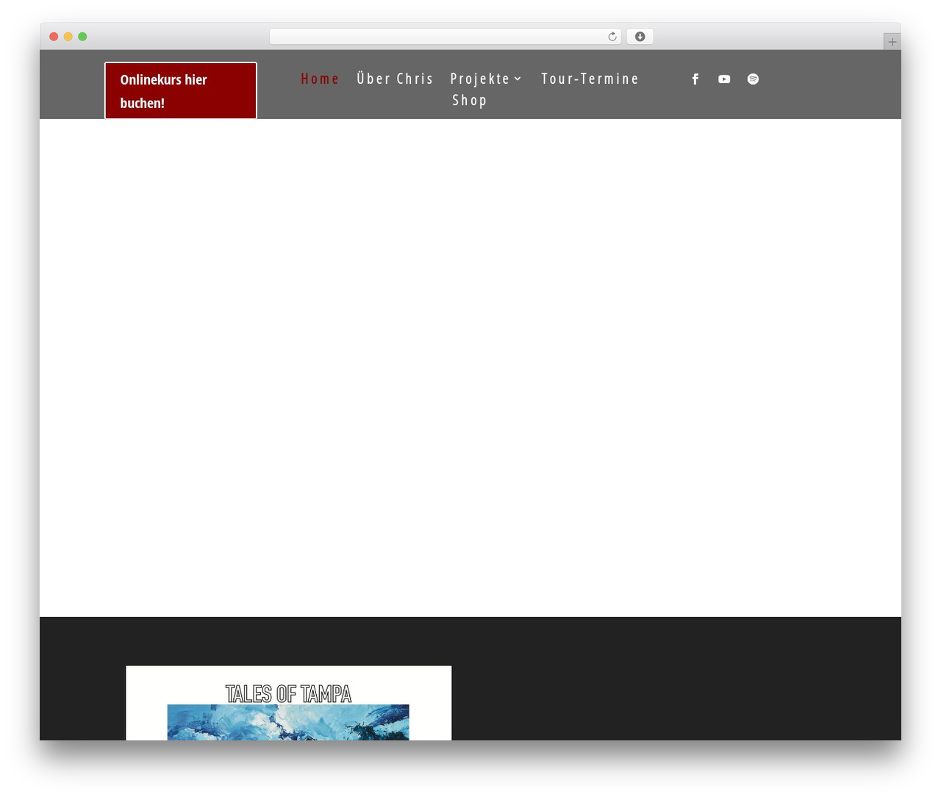Maximize the window with the green button
The image size is (941, 797).
(82, 37)
